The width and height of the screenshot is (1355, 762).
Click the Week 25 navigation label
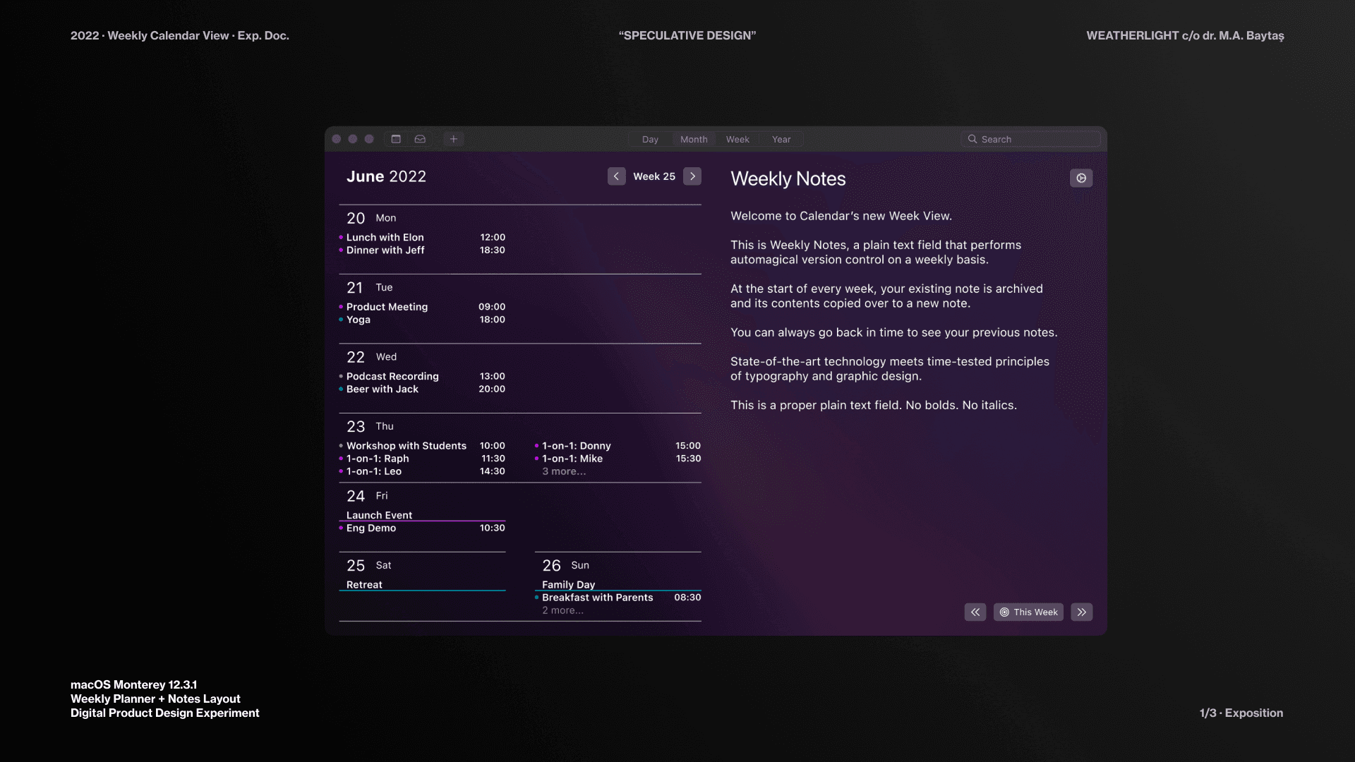(654, 176)
